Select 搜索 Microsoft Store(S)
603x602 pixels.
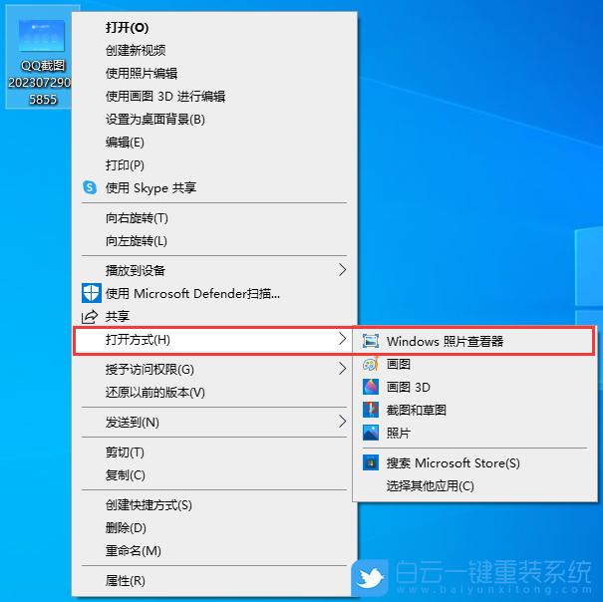(474, 462)
